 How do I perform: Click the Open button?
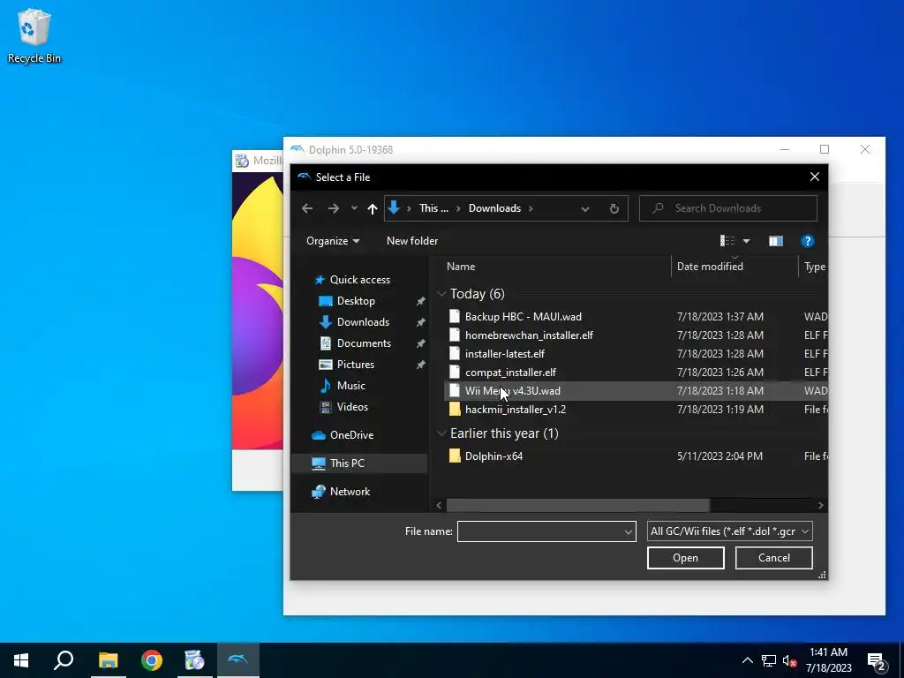[685, 558]
